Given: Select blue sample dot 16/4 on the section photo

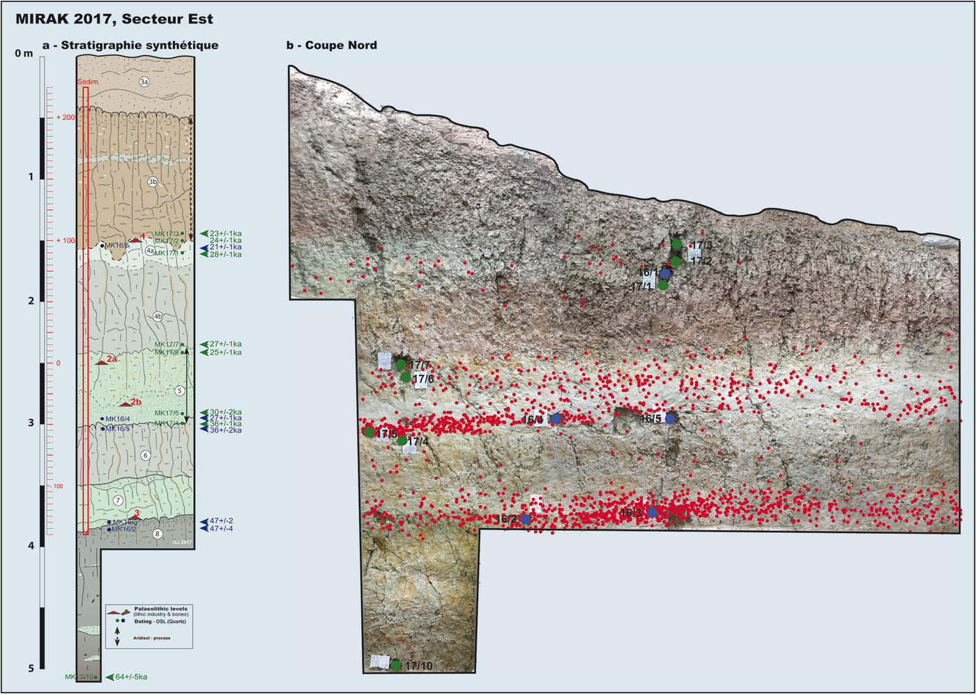Looking at the screenshot, I should [x=556, y=419].
